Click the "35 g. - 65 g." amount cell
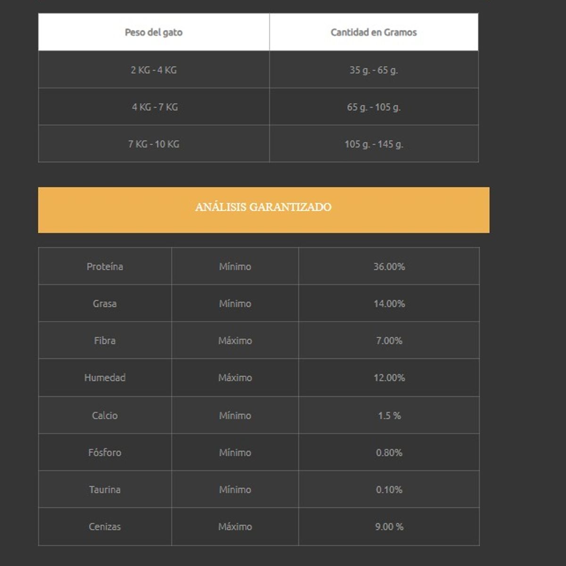Screen dimensions: 566x566 click(374, 70)
